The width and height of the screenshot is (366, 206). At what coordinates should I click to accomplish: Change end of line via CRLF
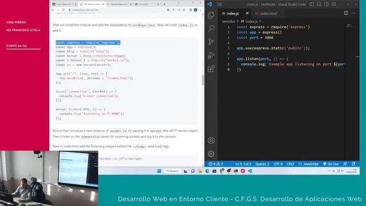click(291, 164)
